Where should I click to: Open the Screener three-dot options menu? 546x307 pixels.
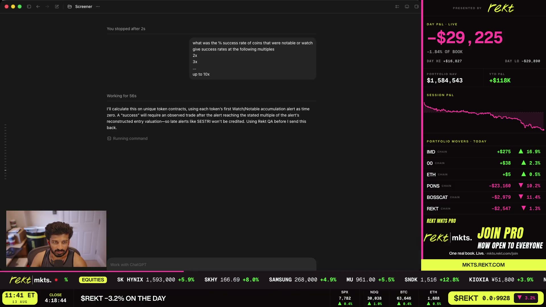point(98,7)
